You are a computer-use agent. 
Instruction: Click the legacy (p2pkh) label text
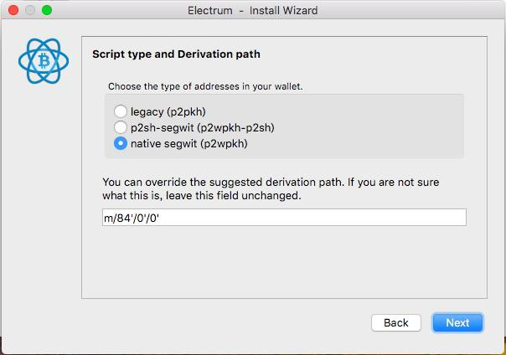168,112
